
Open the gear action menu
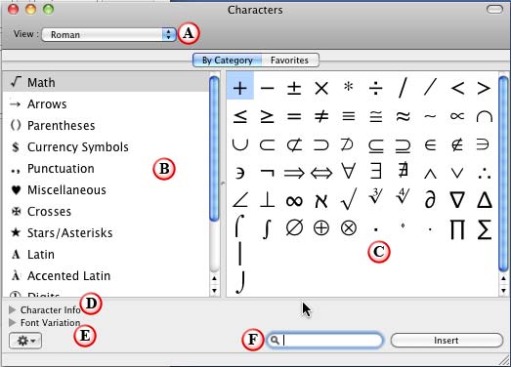coord(25,341)
